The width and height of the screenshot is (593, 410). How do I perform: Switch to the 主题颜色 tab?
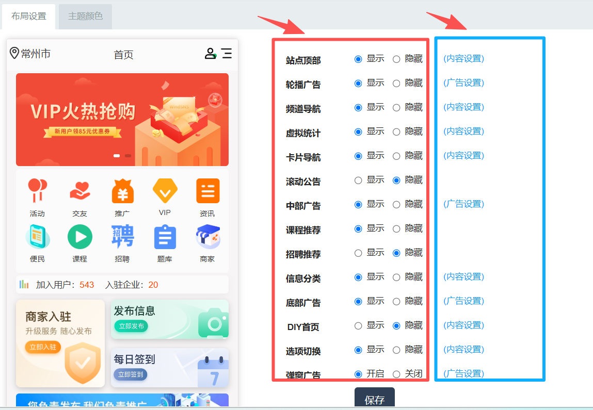(x=85, y=17)
